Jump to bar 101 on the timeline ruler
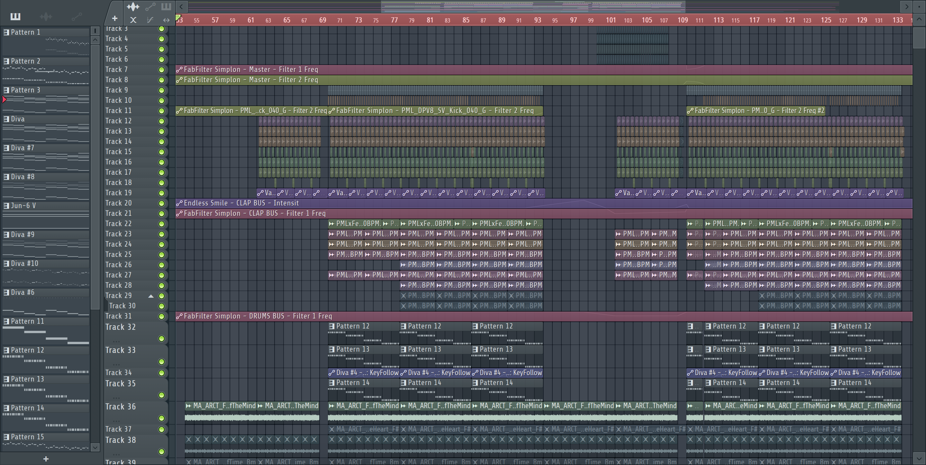Image resolution: width=926 pixels, height=465 pixels. coord(611,20)
